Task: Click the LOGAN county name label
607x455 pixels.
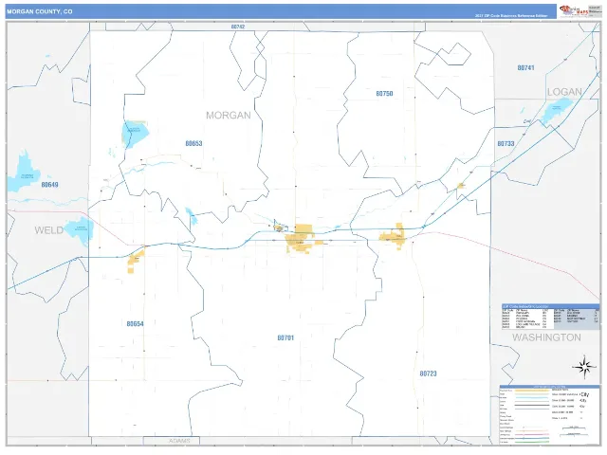Action: [x=564, y=92]
